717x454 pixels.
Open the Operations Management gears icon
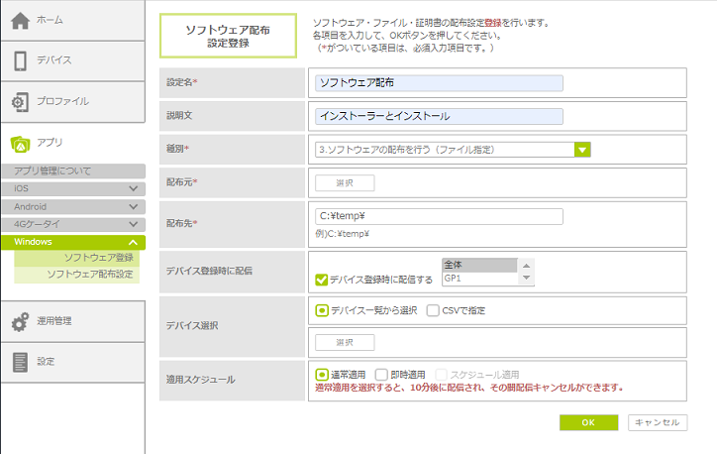(x=20, y=321)
